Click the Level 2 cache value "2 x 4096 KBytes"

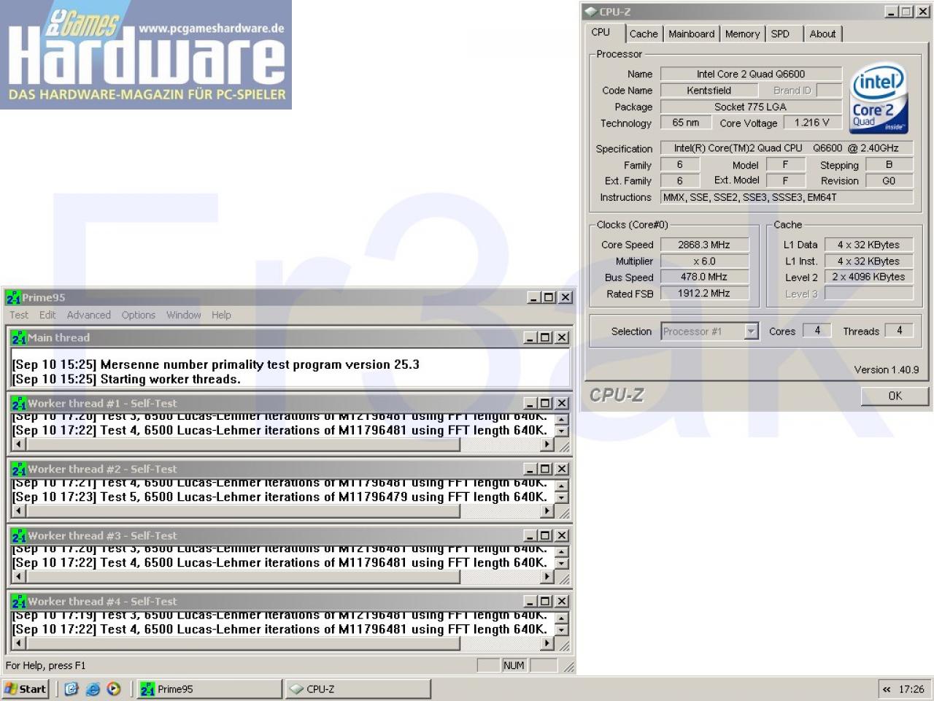[x=868, y=277]
